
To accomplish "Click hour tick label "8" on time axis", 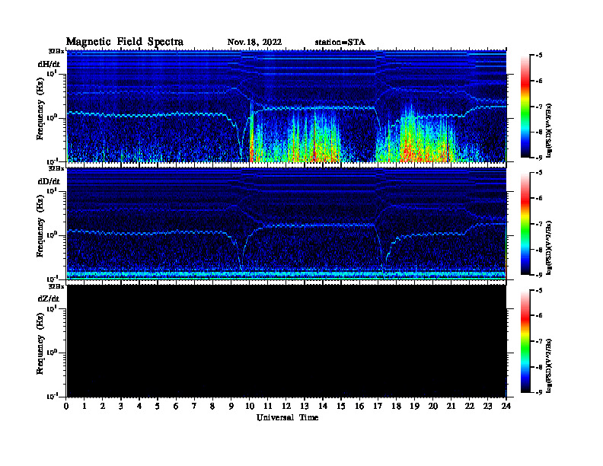I will tap(212, 407).
